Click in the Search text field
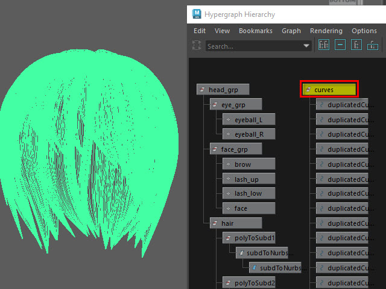The height and width of the screenshot is (289, 386). coord(253,46)
